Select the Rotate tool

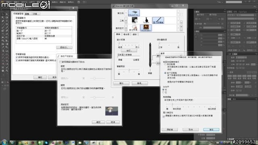point(3,34)
